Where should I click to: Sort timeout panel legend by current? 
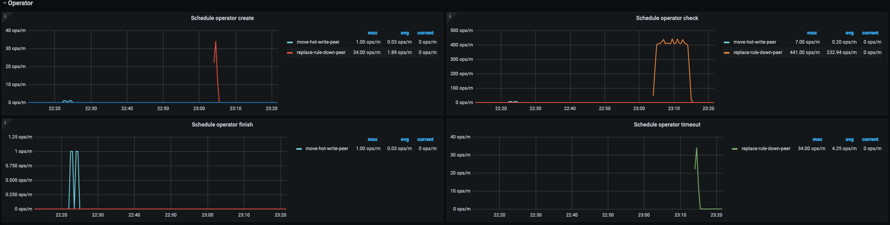pos(870,139)
